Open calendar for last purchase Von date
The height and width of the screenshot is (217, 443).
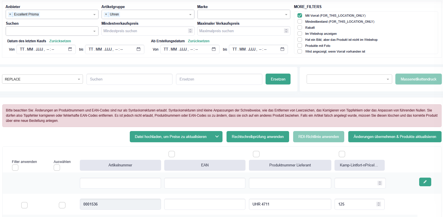tap(70, 49)
